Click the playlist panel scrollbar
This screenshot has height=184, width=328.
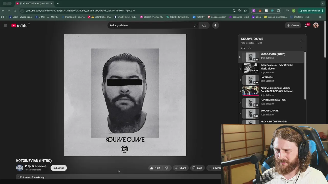305,76
